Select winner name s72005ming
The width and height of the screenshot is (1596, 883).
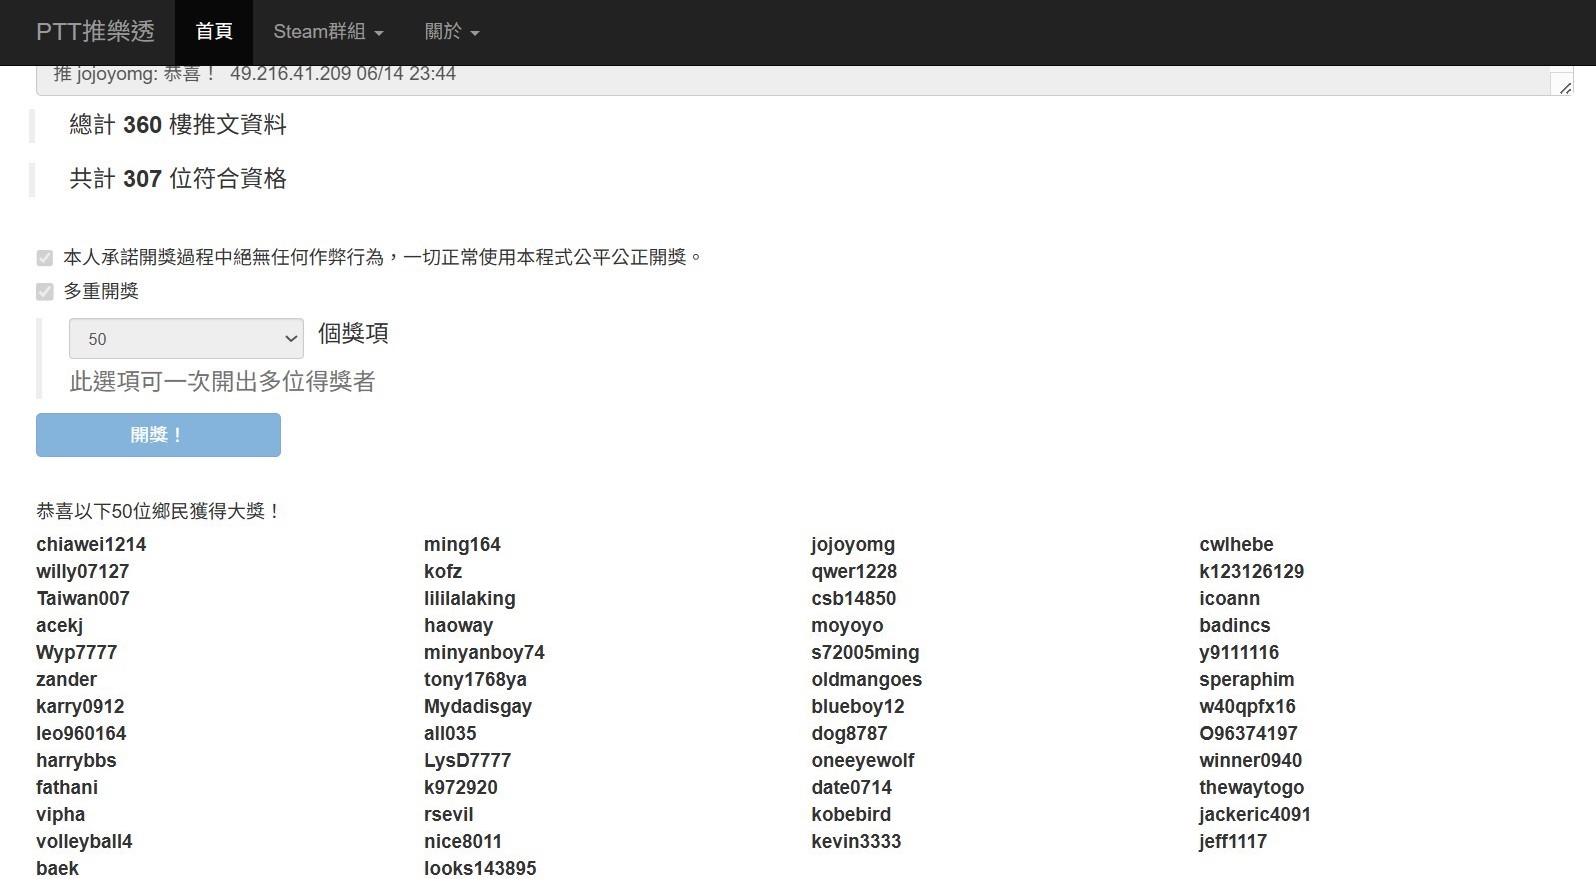click(865, 653)
